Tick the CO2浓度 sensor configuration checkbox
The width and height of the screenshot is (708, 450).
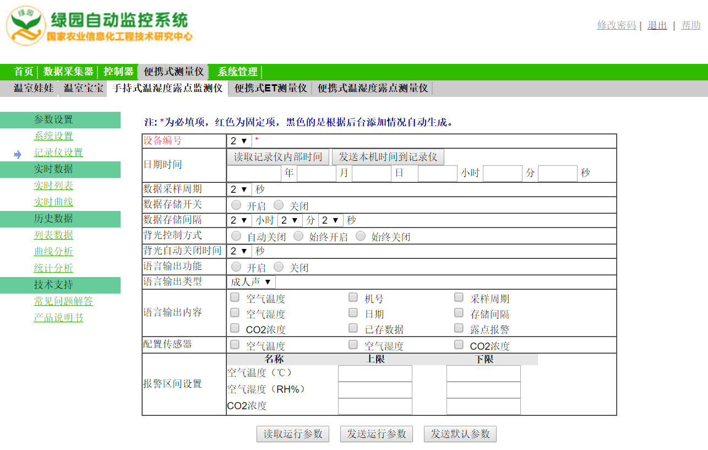click(459, 345)
